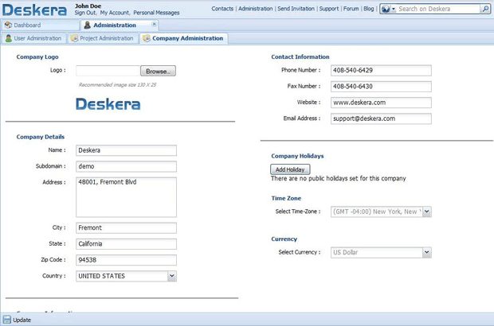Click the Company Details section heading
The width and height of the screenshot is (494, 326).
tap(41, 137)
